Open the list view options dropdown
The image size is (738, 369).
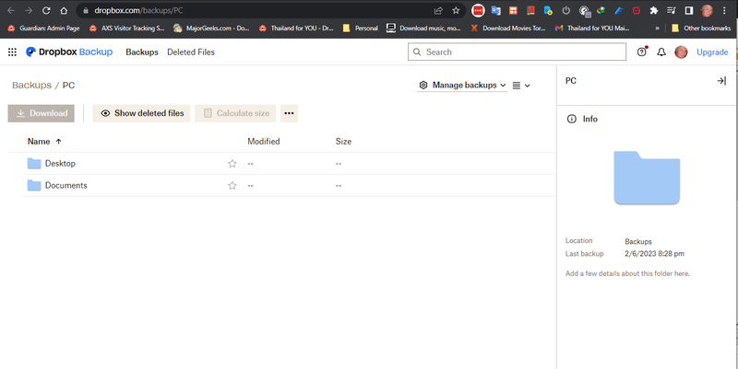point(521,86)
